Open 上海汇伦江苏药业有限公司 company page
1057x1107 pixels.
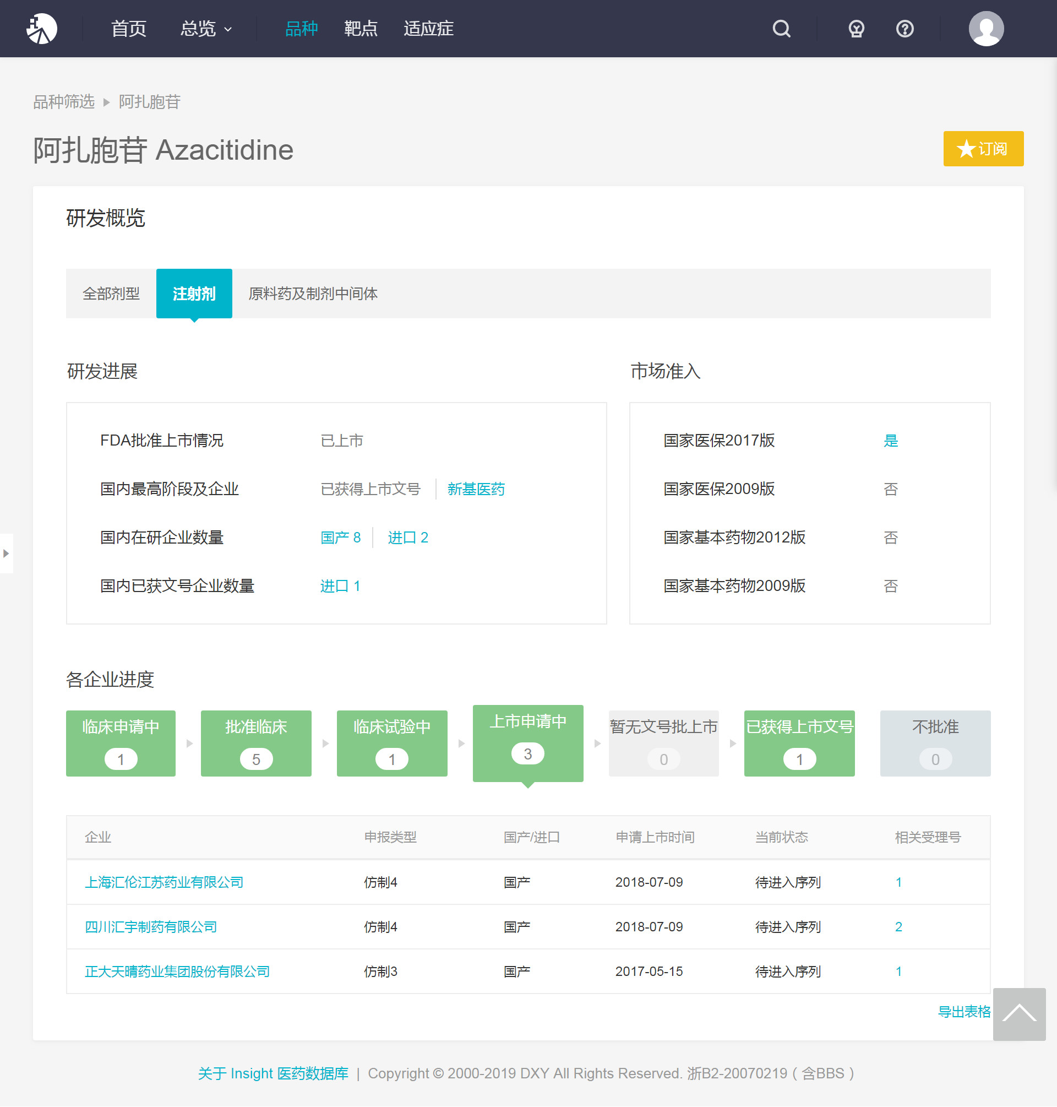coord(164,882)
